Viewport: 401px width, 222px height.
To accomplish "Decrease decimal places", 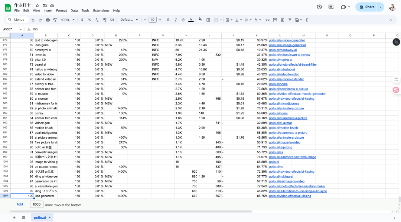I will 97,20.
